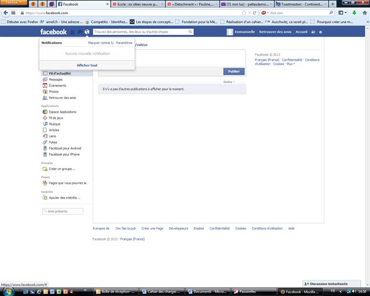Open URL history dropdown arrow
The height and width of the screenshot is (296, 370).
(249, 13)
